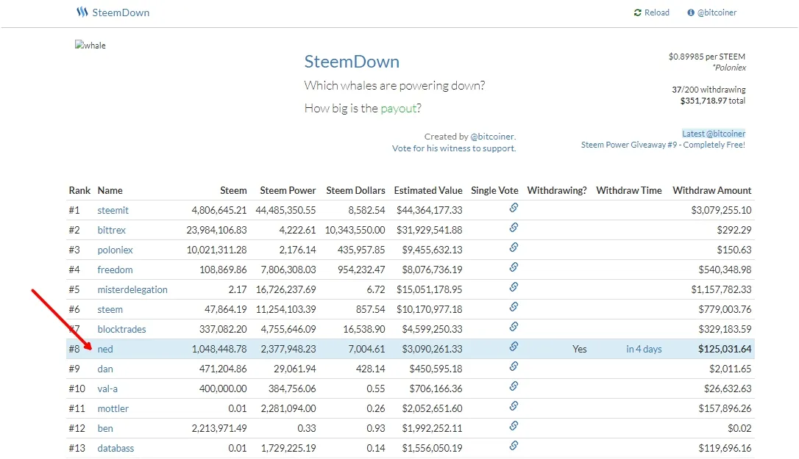Screen dimensions: 799x459
Task: Click single vote link icon for blocktrades
Action: coord(514,327)
